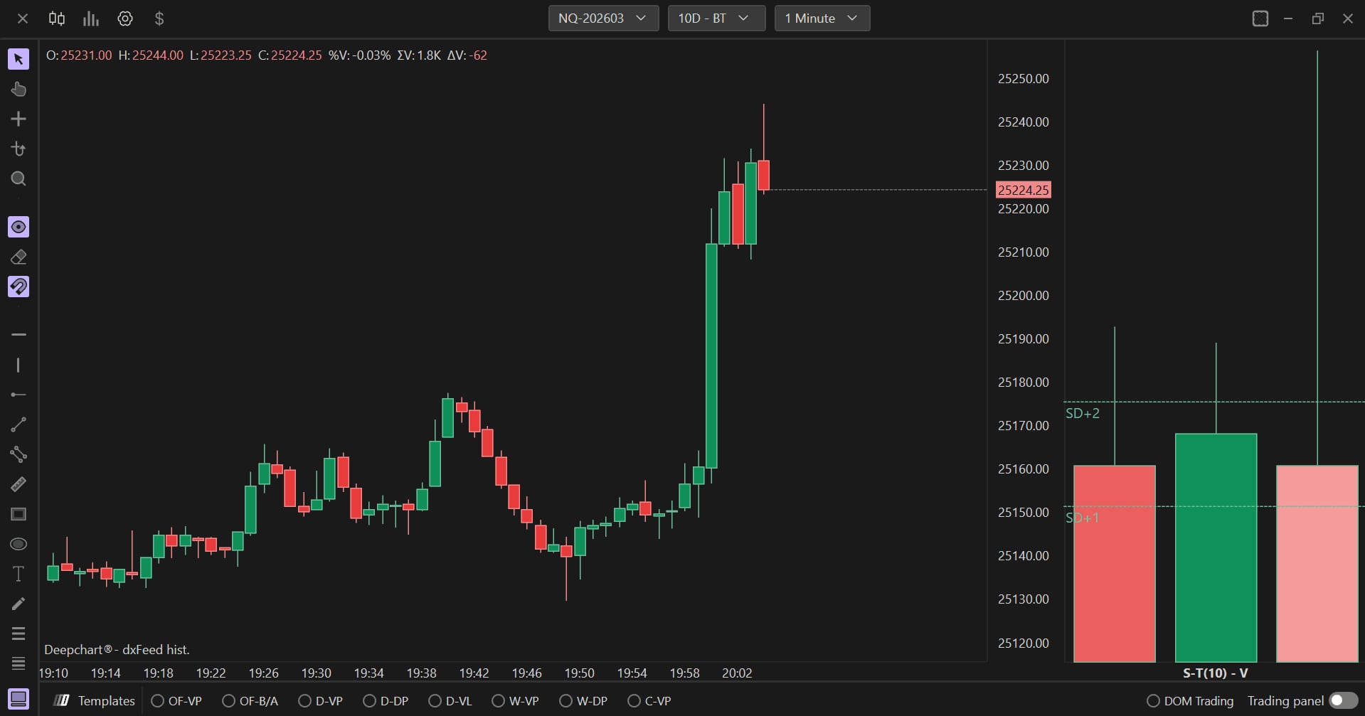The image size is (1365, 716).
Task: Open the NQ-202603 symbol dropdown
Action: (603, 18)
